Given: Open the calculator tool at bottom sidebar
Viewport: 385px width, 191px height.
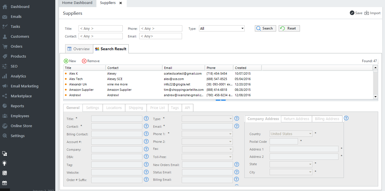Looking at the screenshot, I should click(5, 173).
